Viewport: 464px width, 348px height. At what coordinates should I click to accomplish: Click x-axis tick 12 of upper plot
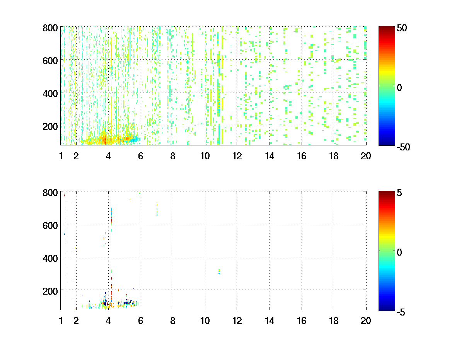[237, 156]
